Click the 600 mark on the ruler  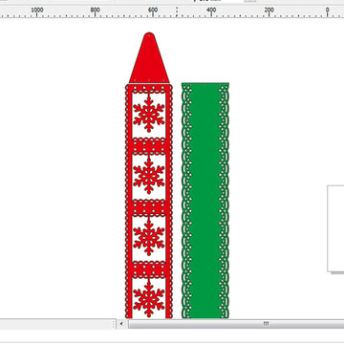[153, 11]
